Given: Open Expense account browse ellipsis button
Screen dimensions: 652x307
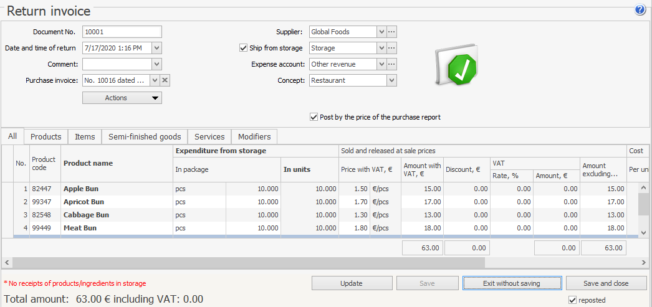Looking at the screenshot, I should pos(391,64).
